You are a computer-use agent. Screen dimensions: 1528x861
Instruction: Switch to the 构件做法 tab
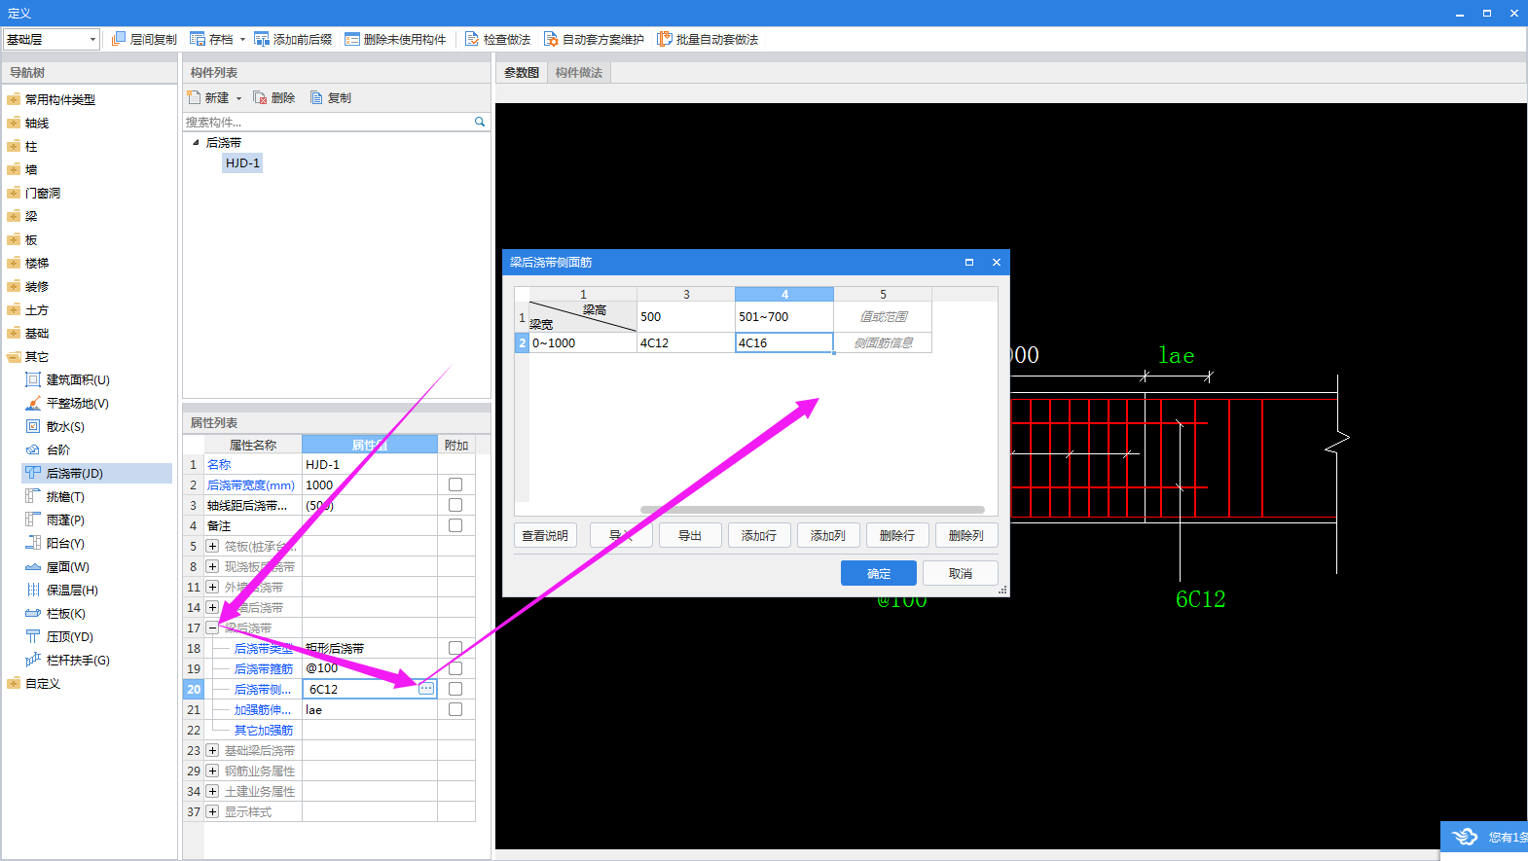579,73
